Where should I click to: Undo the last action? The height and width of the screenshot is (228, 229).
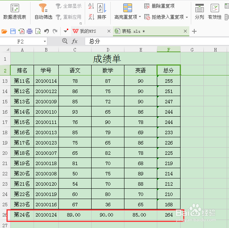[x=47, y=31]
